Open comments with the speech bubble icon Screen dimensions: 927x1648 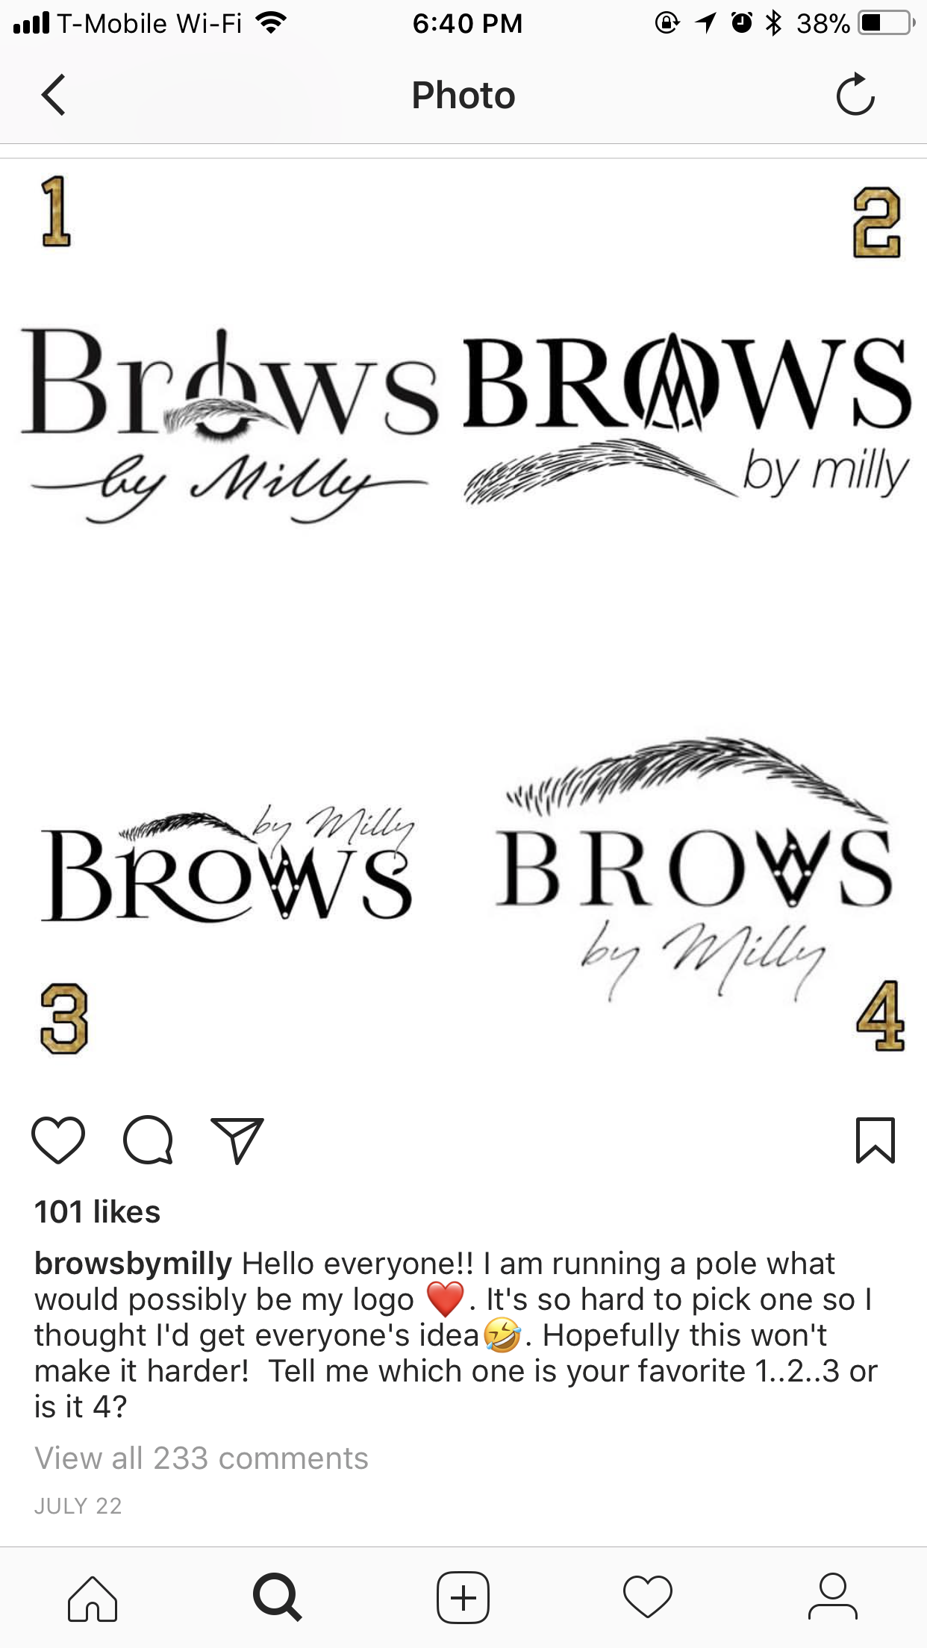pos(148,1140)
